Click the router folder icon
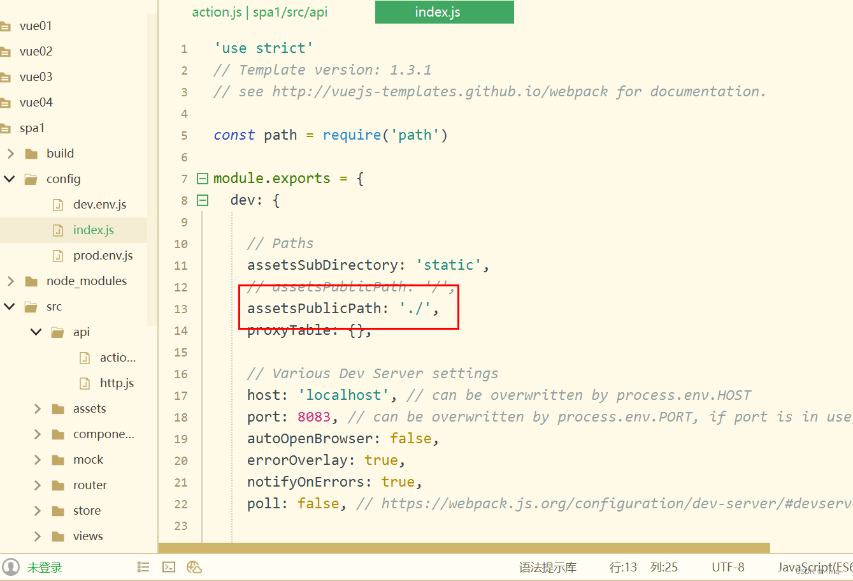This screenshot has height=581, width=853. coord(58,485)
